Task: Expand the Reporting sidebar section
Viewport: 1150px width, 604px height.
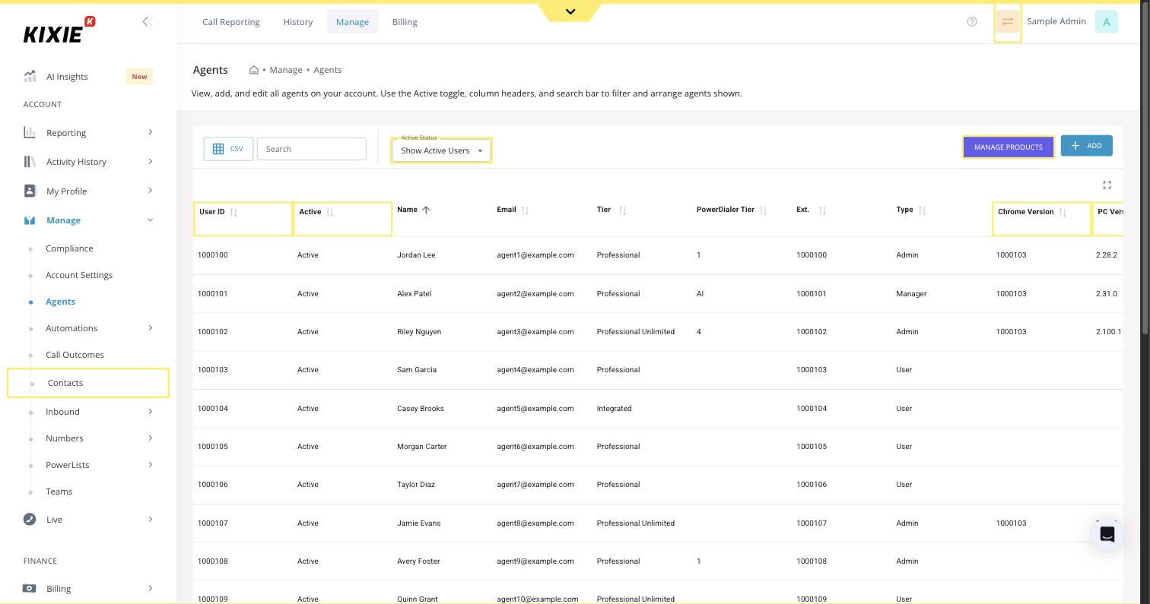Action: [88, 133]
